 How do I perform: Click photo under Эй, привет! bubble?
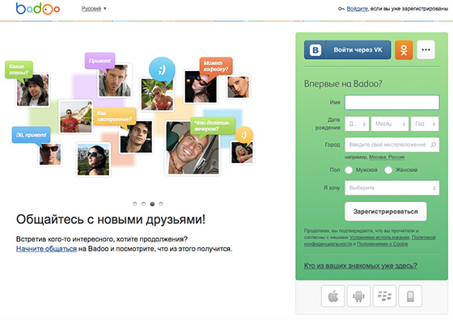(x=50, y=154)
